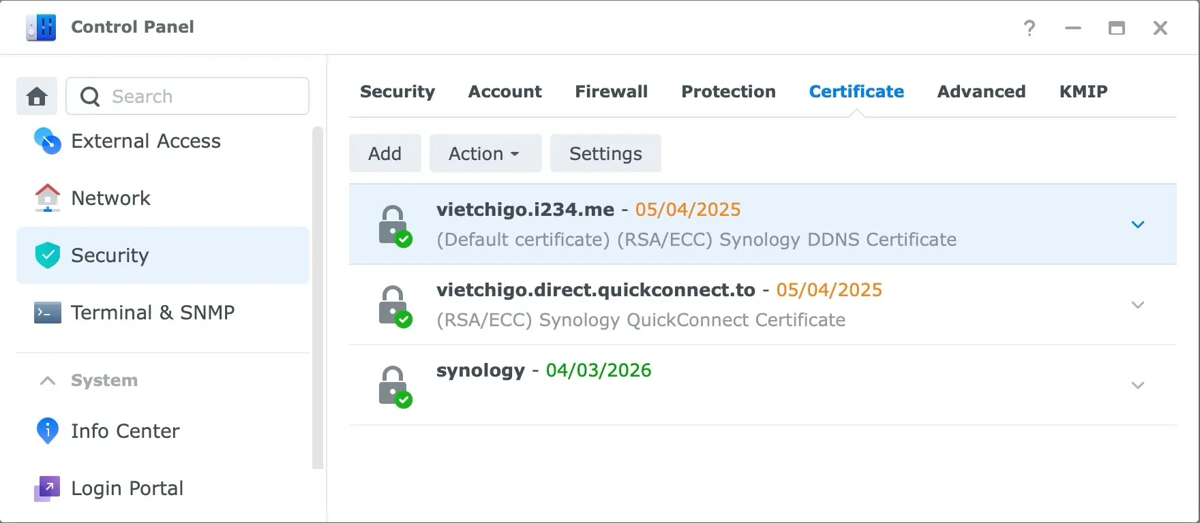Click the sidebar vertical scrollbar

(x=317, y=297)
